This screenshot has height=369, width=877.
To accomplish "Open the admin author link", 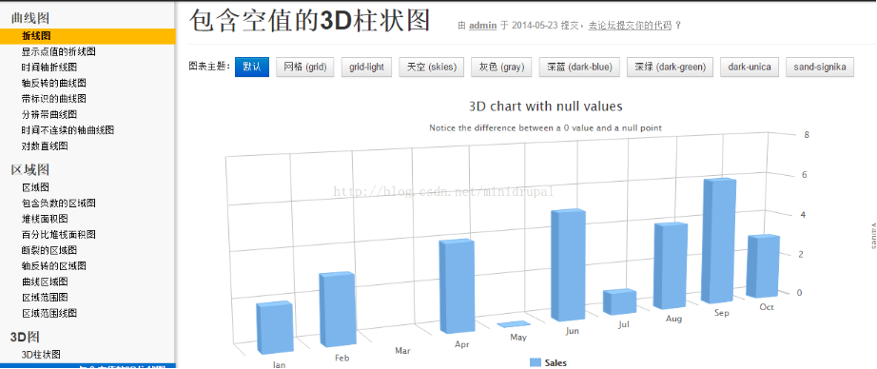I will (x=482, y=26).
